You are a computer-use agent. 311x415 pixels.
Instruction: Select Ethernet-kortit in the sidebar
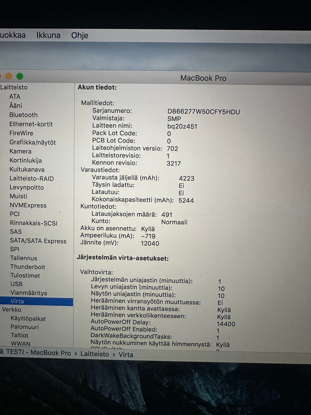coord(31,124)
